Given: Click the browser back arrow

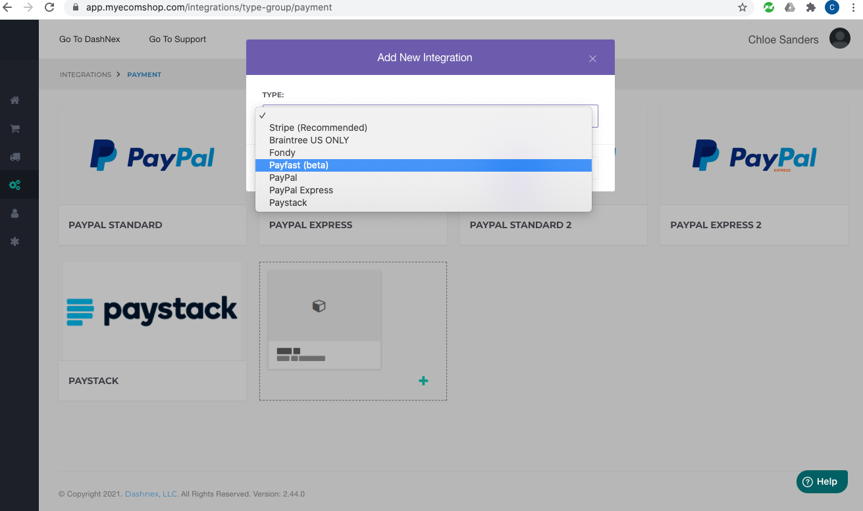Looking at the screenshot, I should (x=8, y=8).
